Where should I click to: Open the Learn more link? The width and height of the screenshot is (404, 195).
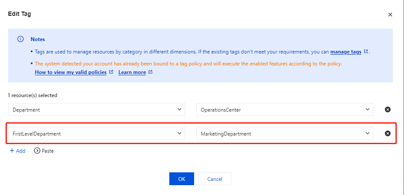point(132,72)
